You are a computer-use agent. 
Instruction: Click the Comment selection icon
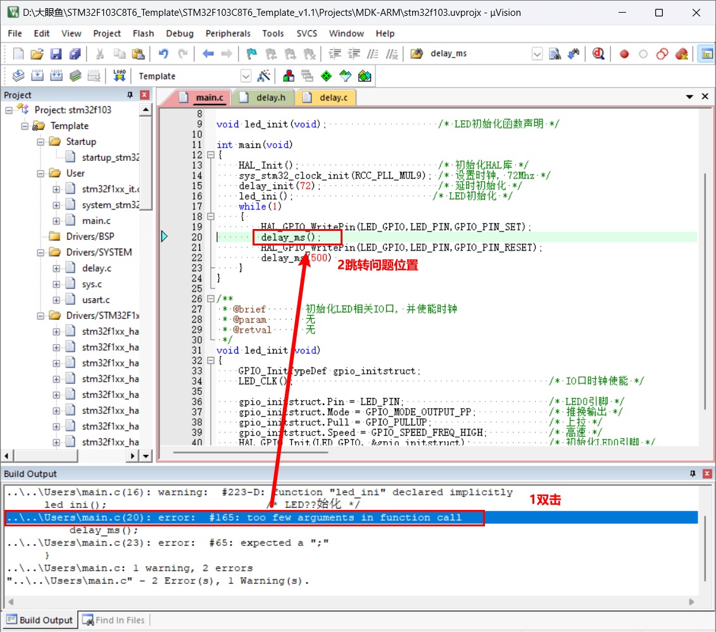(x=373, y=54)
